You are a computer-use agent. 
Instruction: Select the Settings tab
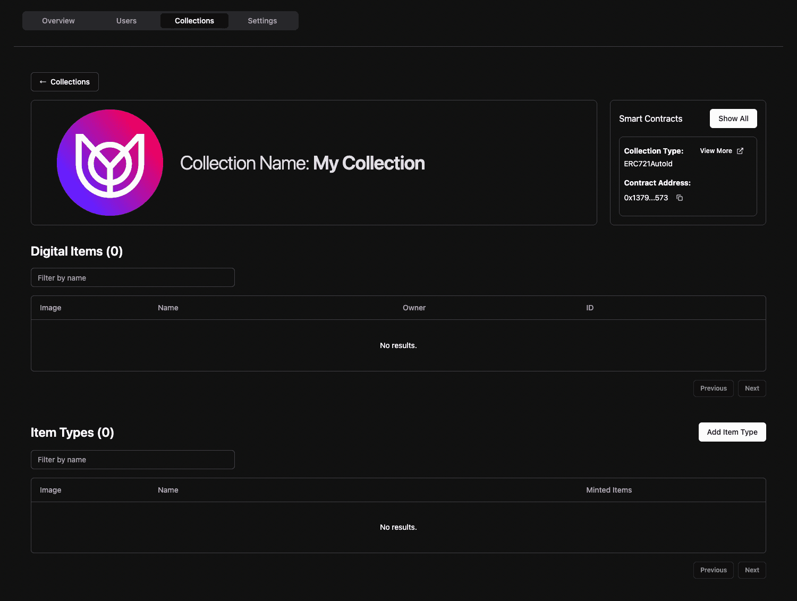click(x=262, y=21)
